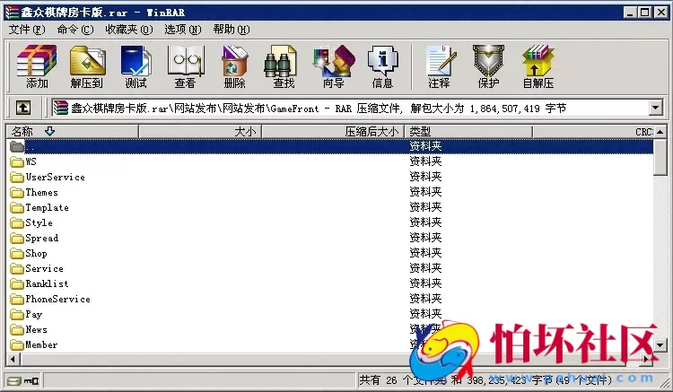Open the Help (帮助) menu
673x392 pixels.
pos(231,30)
